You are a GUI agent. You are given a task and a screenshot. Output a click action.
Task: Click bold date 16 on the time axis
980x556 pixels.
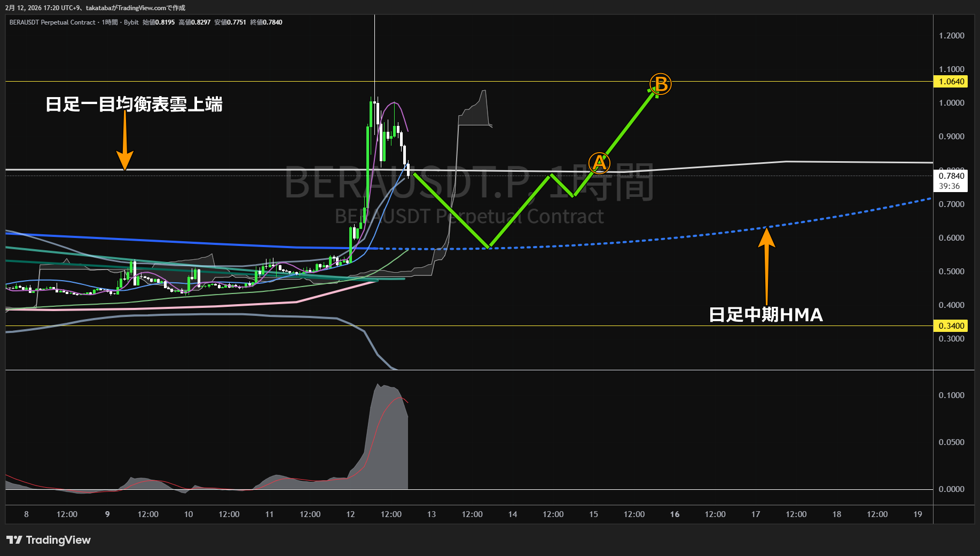pyautogui.click(x=675, y=514)
